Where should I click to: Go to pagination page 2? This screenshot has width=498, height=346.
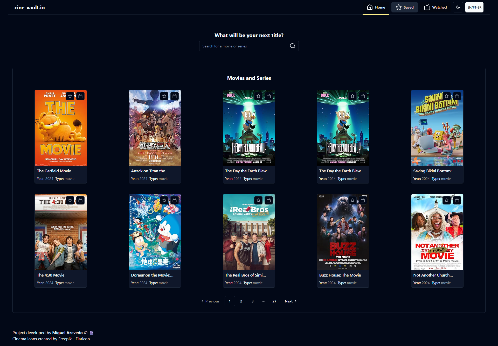(241, 301)
